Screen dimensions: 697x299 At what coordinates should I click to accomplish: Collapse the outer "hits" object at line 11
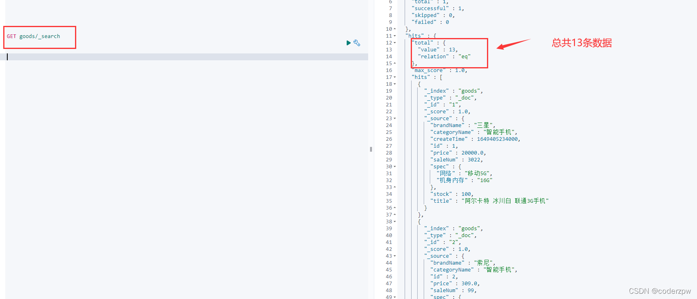pyautogui.click(x=395, y=36)
